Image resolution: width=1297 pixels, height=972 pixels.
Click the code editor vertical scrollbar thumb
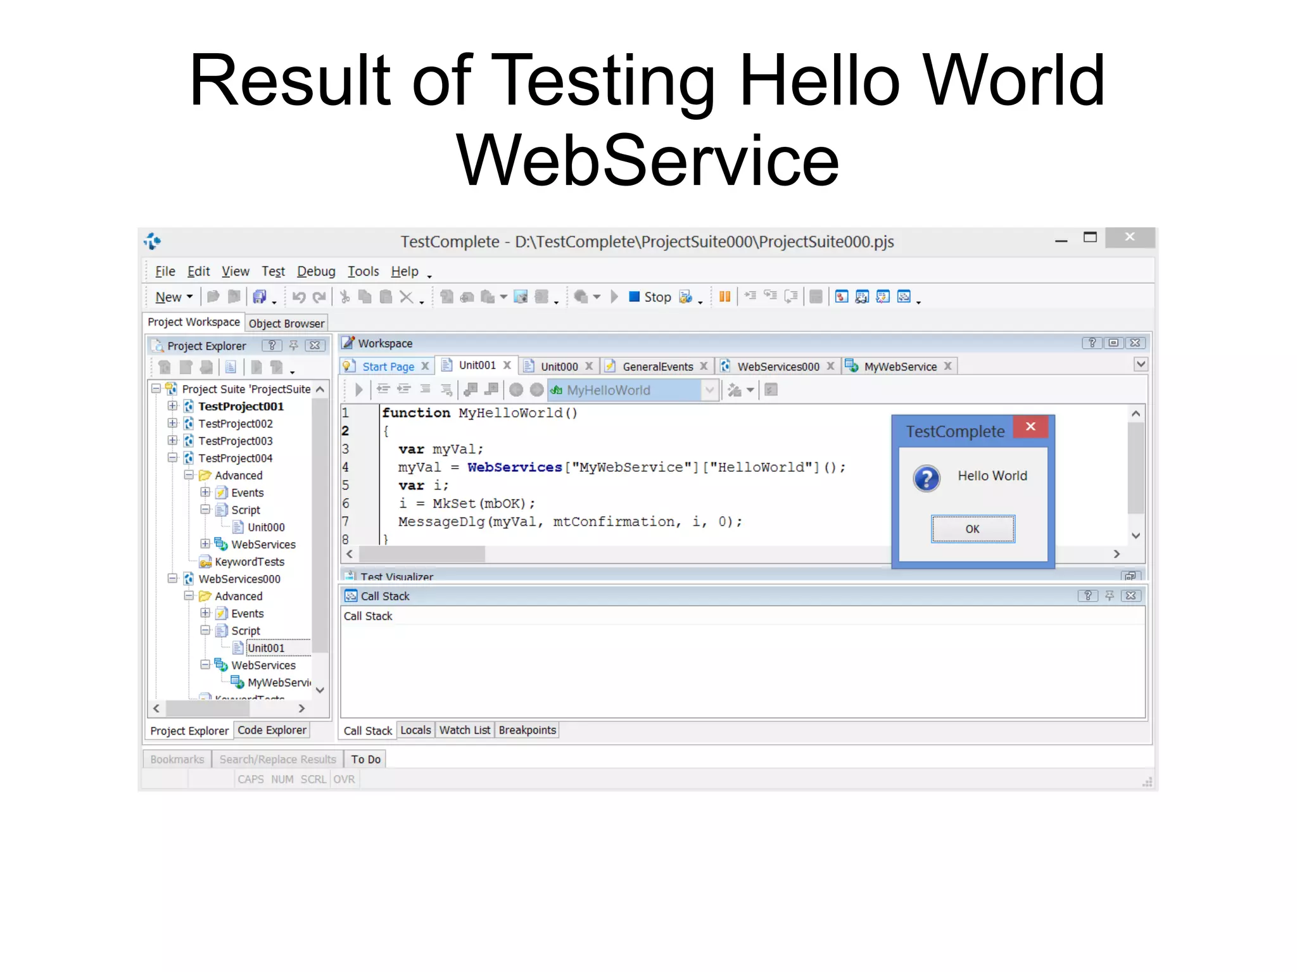tap(1136, 468)
